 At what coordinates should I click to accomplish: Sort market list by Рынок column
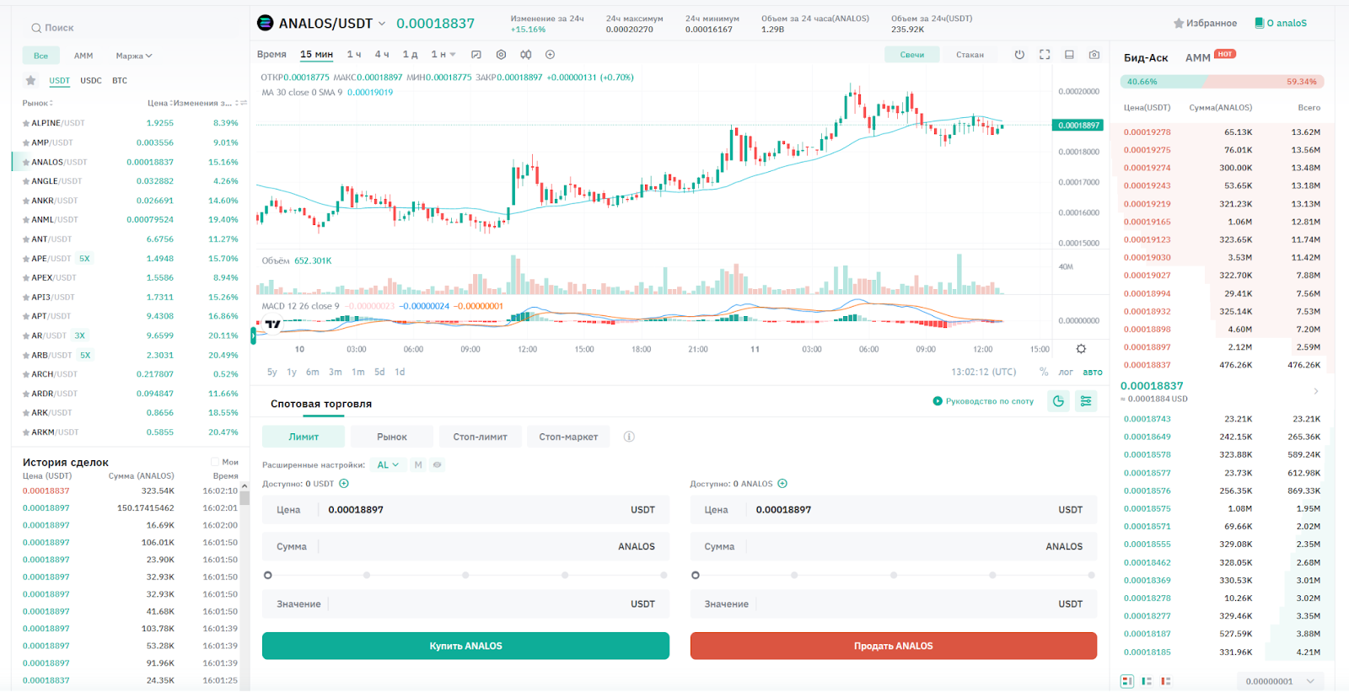(x=38, y=103)
